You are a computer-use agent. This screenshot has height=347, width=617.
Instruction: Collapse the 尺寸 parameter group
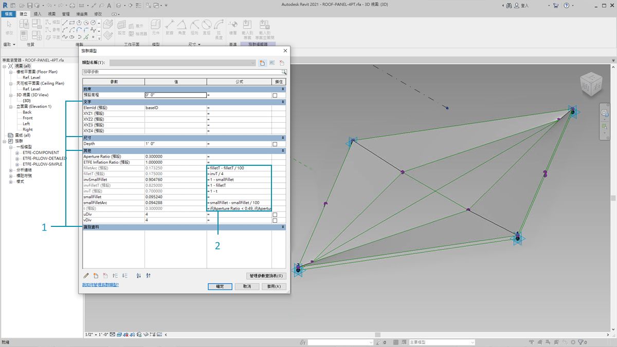283,138
